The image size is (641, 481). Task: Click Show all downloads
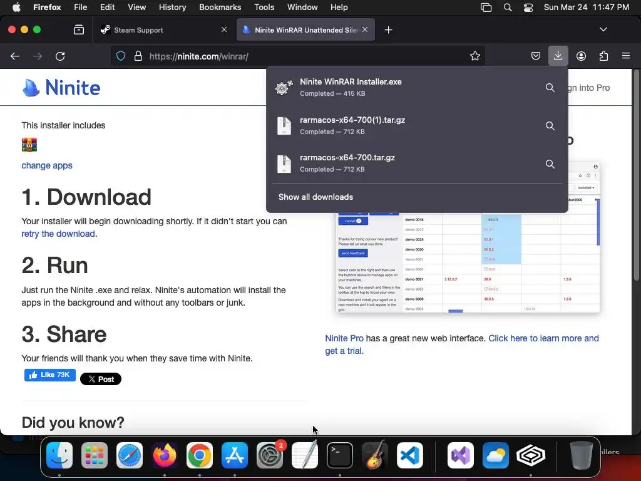click(x=315, y=197)
